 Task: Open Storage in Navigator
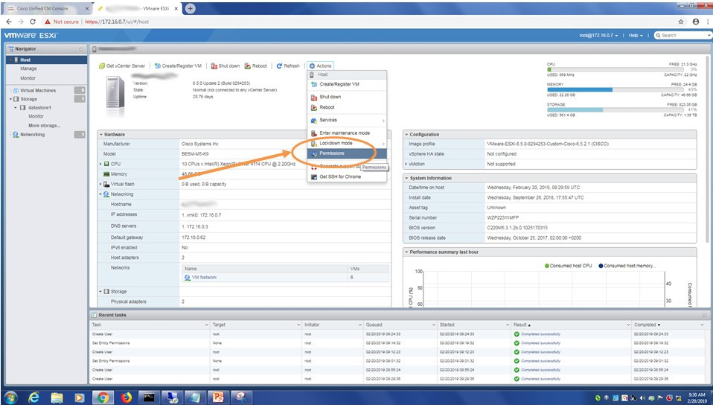point(28,99)
